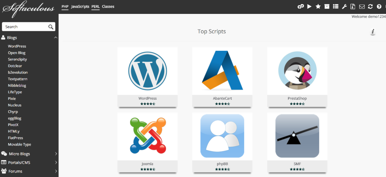Select the SMF logo card
This screenshot has width=386, height=177.
click(x=297, y=136)
